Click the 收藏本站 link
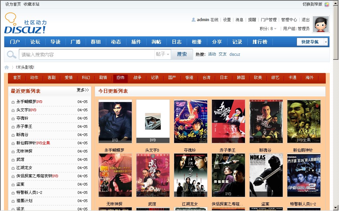The height and width of the screenshot is (211, 339). (31, 4)
